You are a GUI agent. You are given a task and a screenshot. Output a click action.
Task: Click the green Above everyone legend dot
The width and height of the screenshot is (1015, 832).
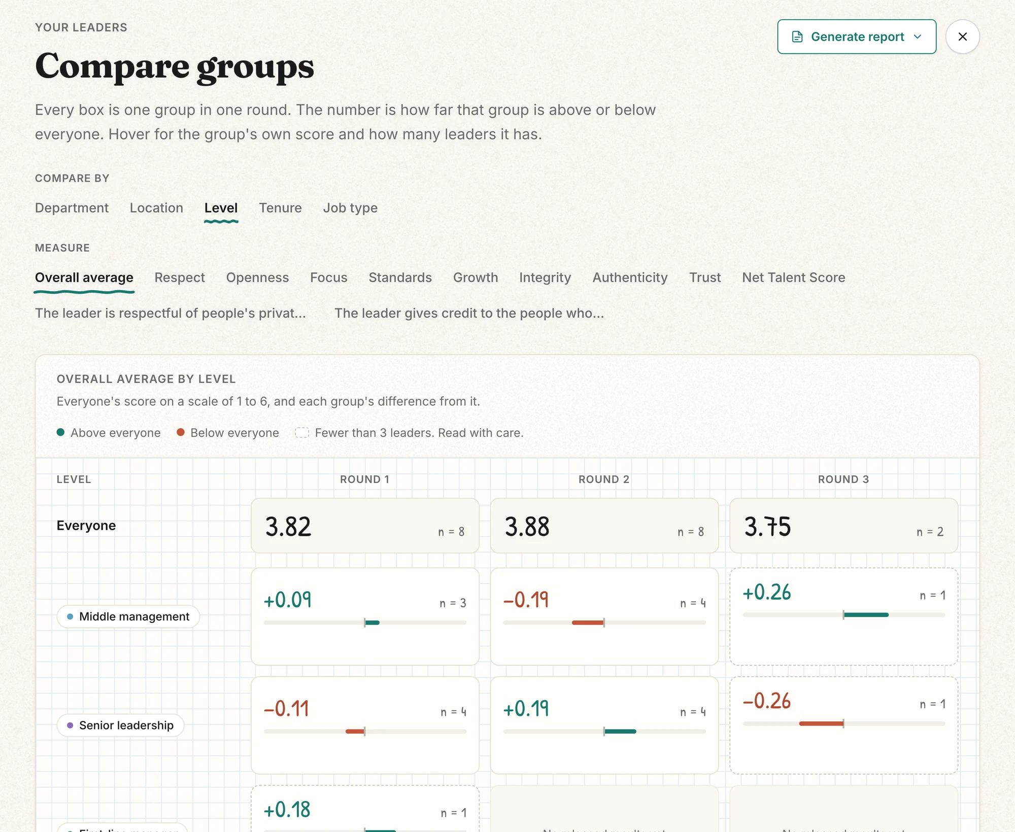coord(61,432)
